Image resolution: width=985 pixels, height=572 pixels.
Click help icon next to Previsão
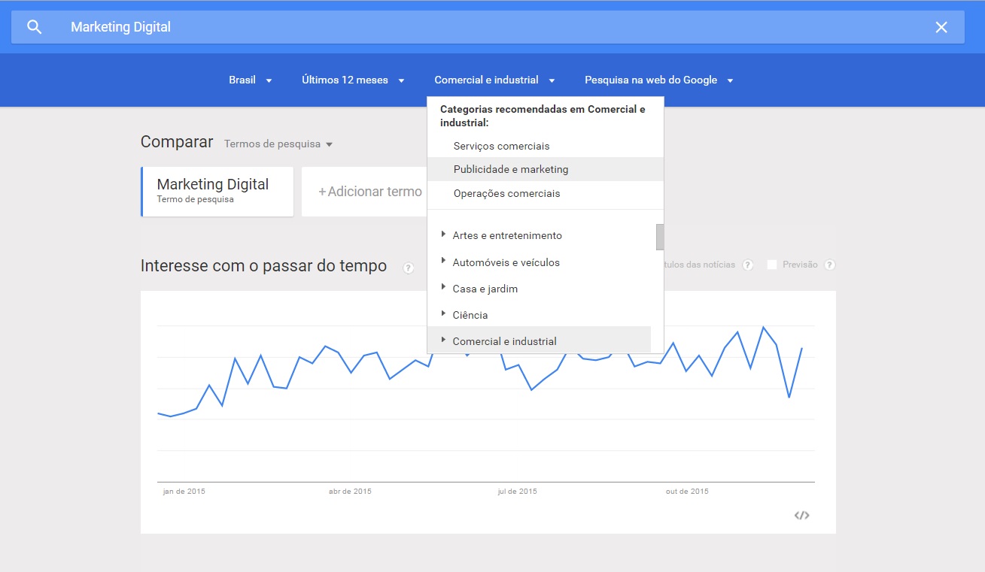point(829,265)
